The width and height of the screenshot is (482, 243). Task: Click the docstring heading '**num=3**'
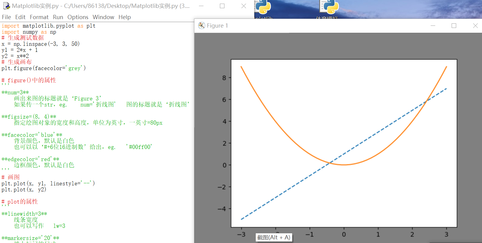click(x=15, y=93)
